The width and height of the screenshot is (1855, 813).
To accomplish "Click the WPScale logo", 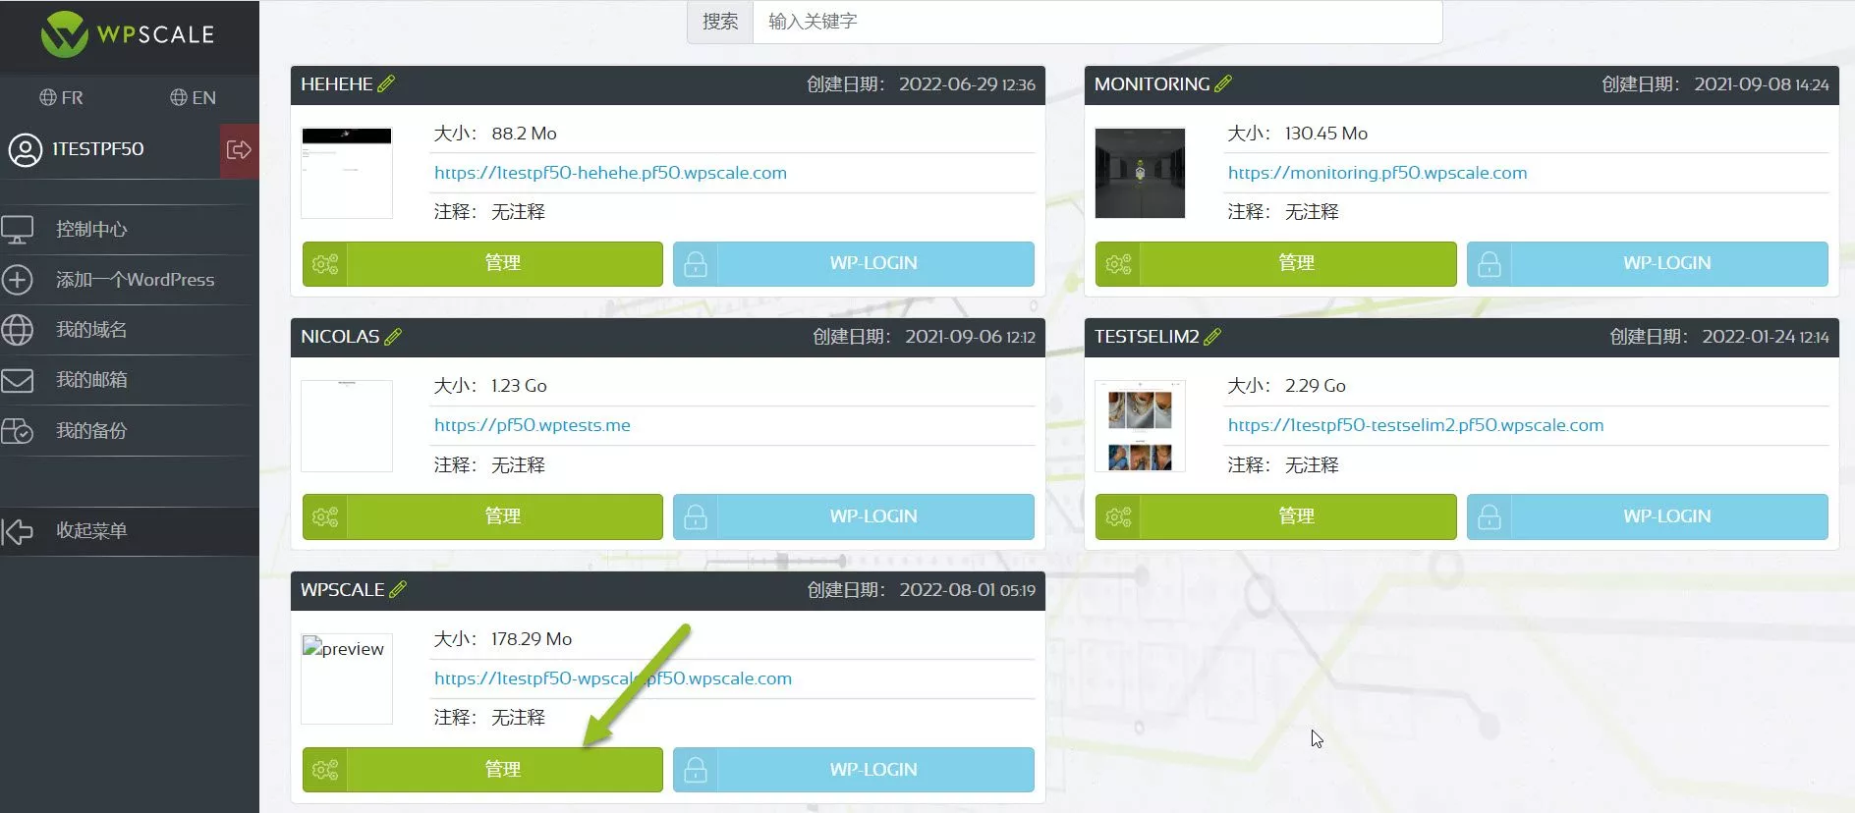I will [x=128, y=34].
